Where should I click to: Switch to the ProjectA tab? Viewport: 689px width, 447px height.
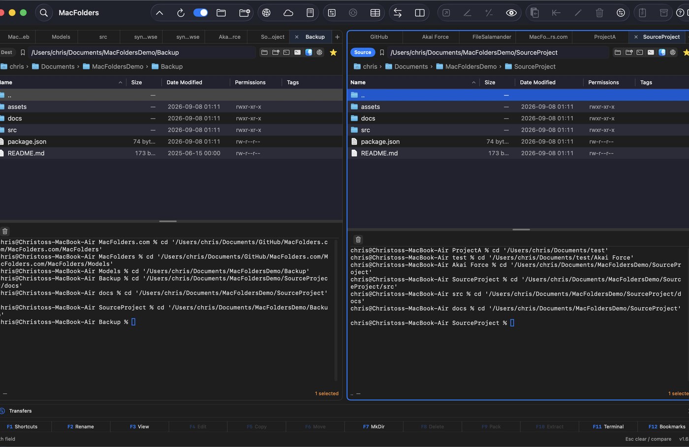click(x=605, y=37)
